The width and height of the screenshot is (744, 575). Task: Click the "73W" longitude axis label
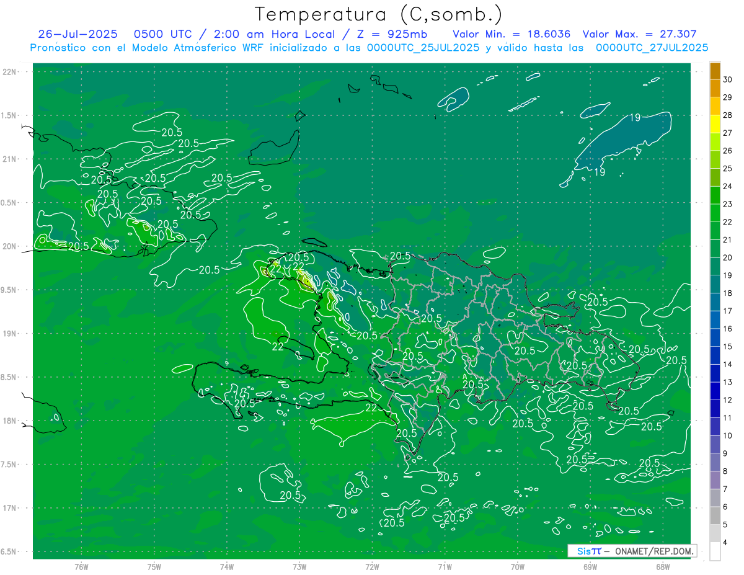pyautogui.click(x=299, y=567)
